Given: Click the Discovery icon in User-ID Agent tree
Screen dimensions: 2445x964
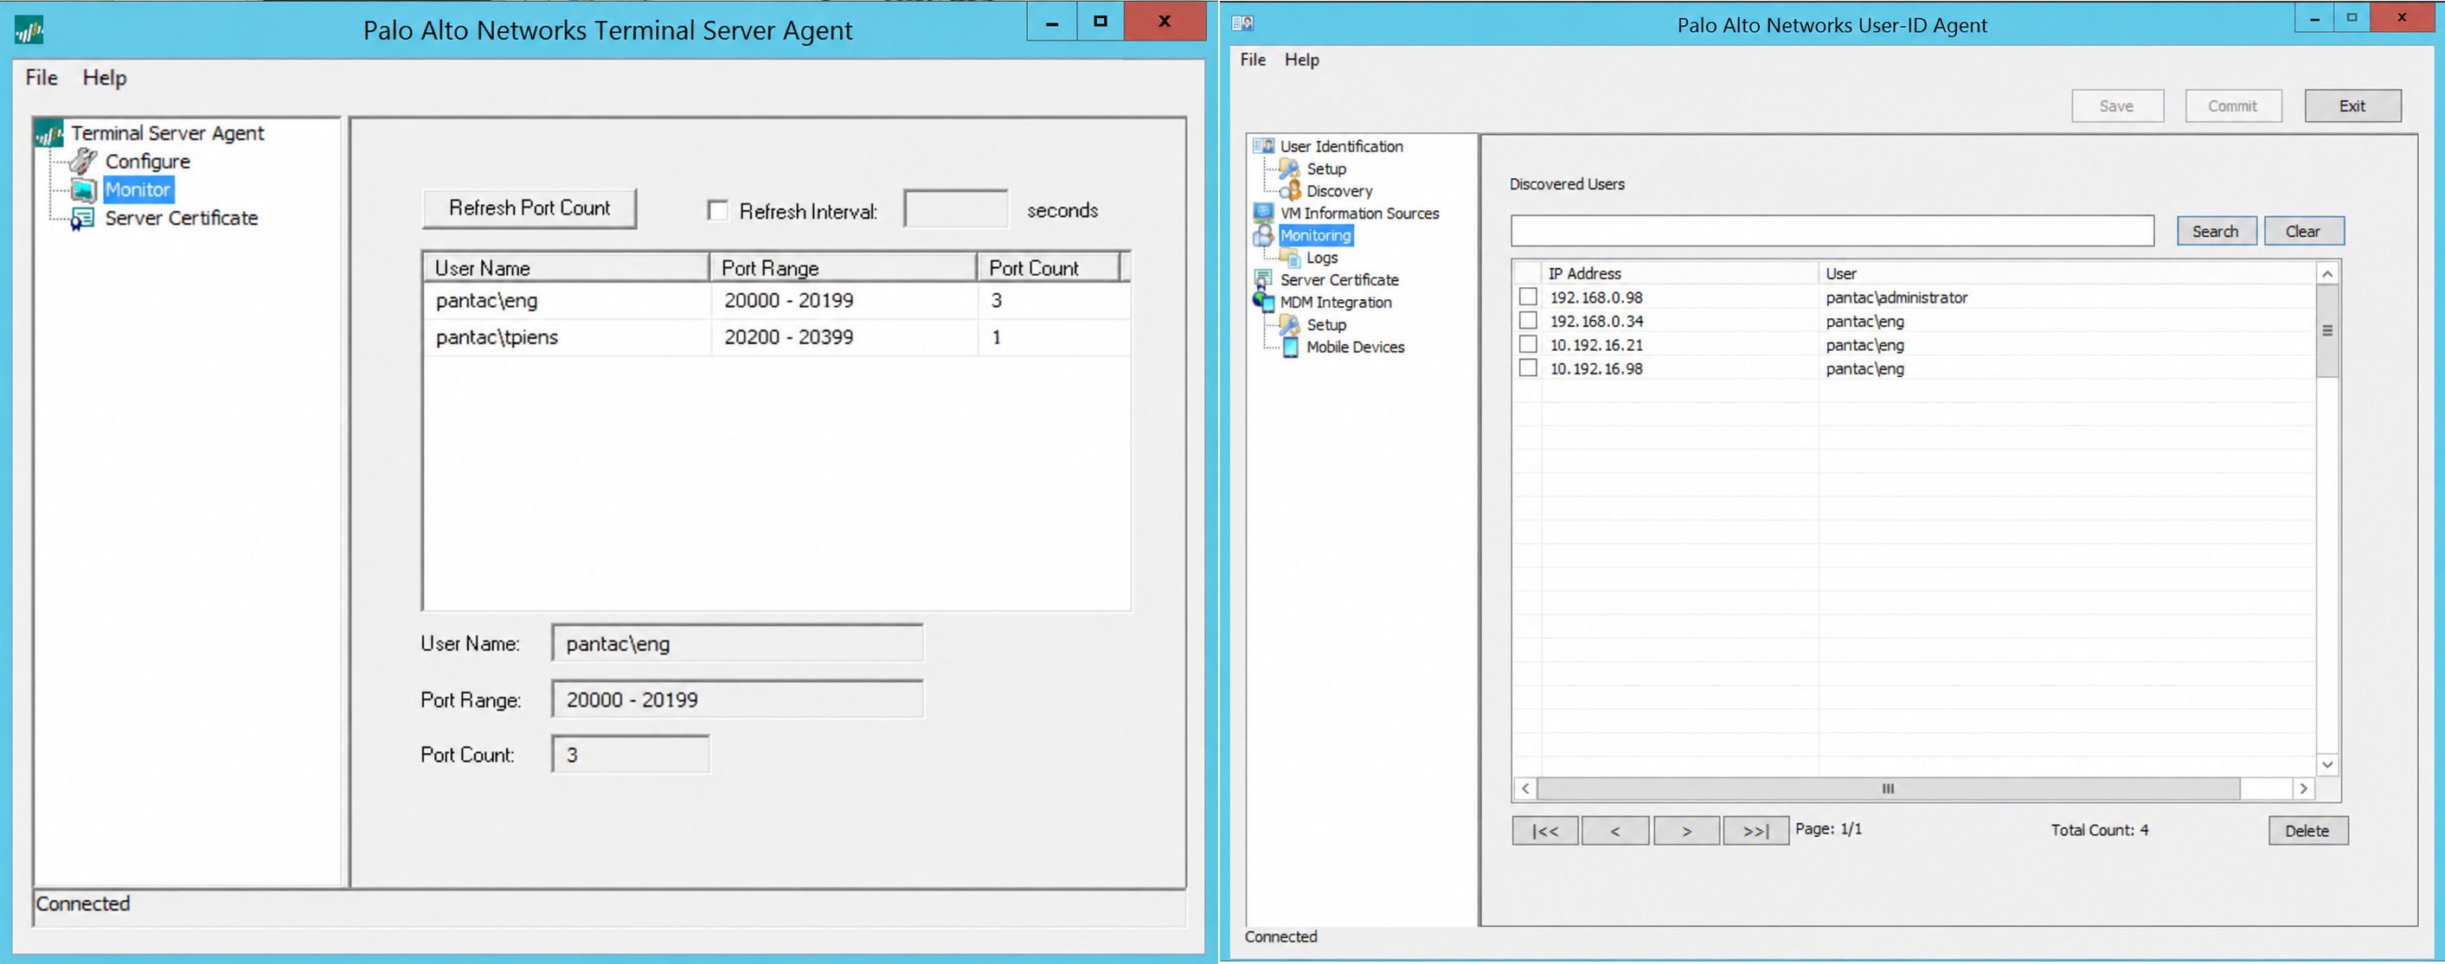Looking at the screenshot, I should pyautogui.click(x=1290, y=191).
